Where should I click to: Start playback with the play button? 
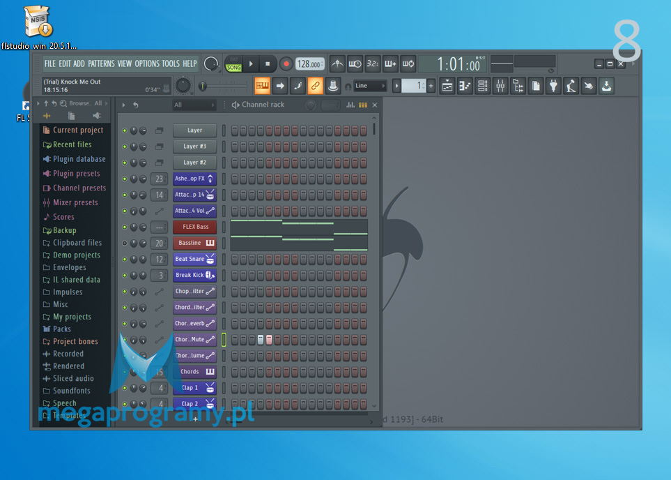252,64
